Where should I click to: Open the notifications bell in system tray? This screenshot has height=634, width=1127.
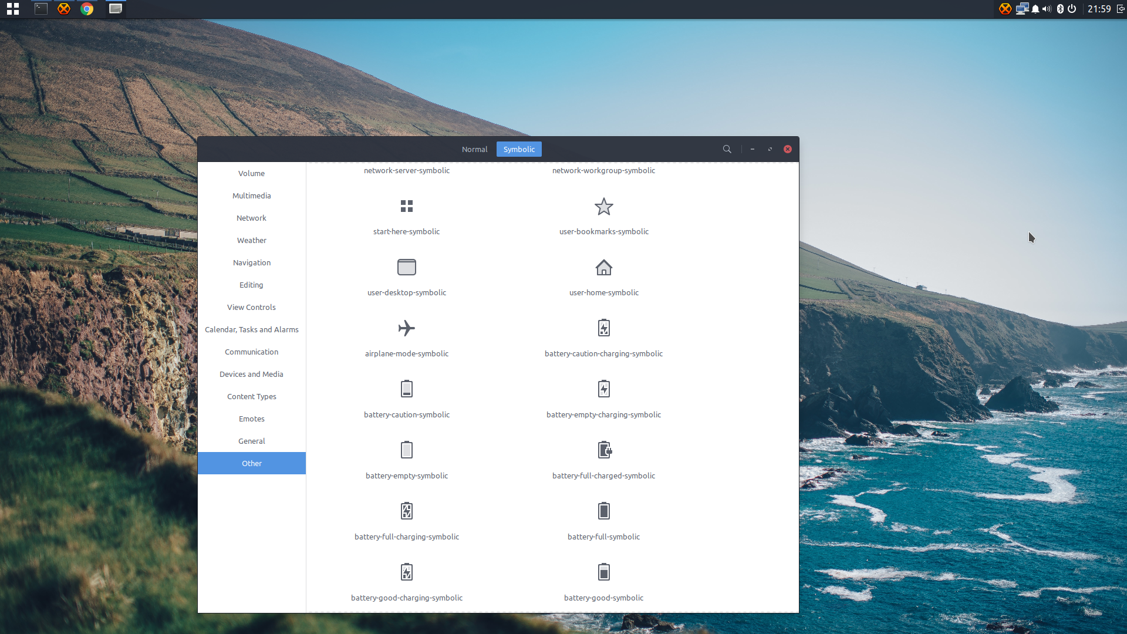pyautogui.click(x=1035, y=9)
